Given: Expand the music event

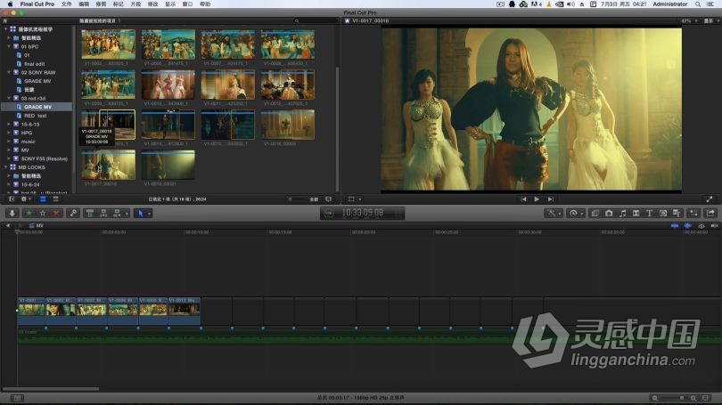Looking at the screenshot, I should click(x=9, y=142).
